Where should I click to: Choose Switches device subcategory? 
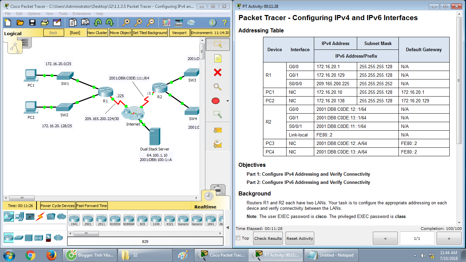(x=19, y=237)
